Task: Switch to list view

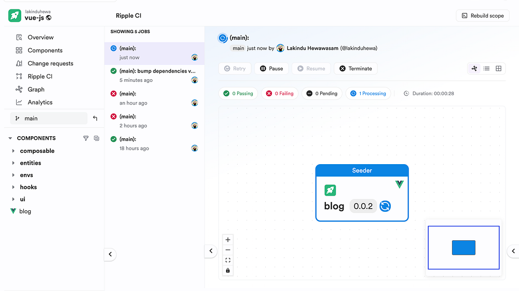Action: (486, 68)
